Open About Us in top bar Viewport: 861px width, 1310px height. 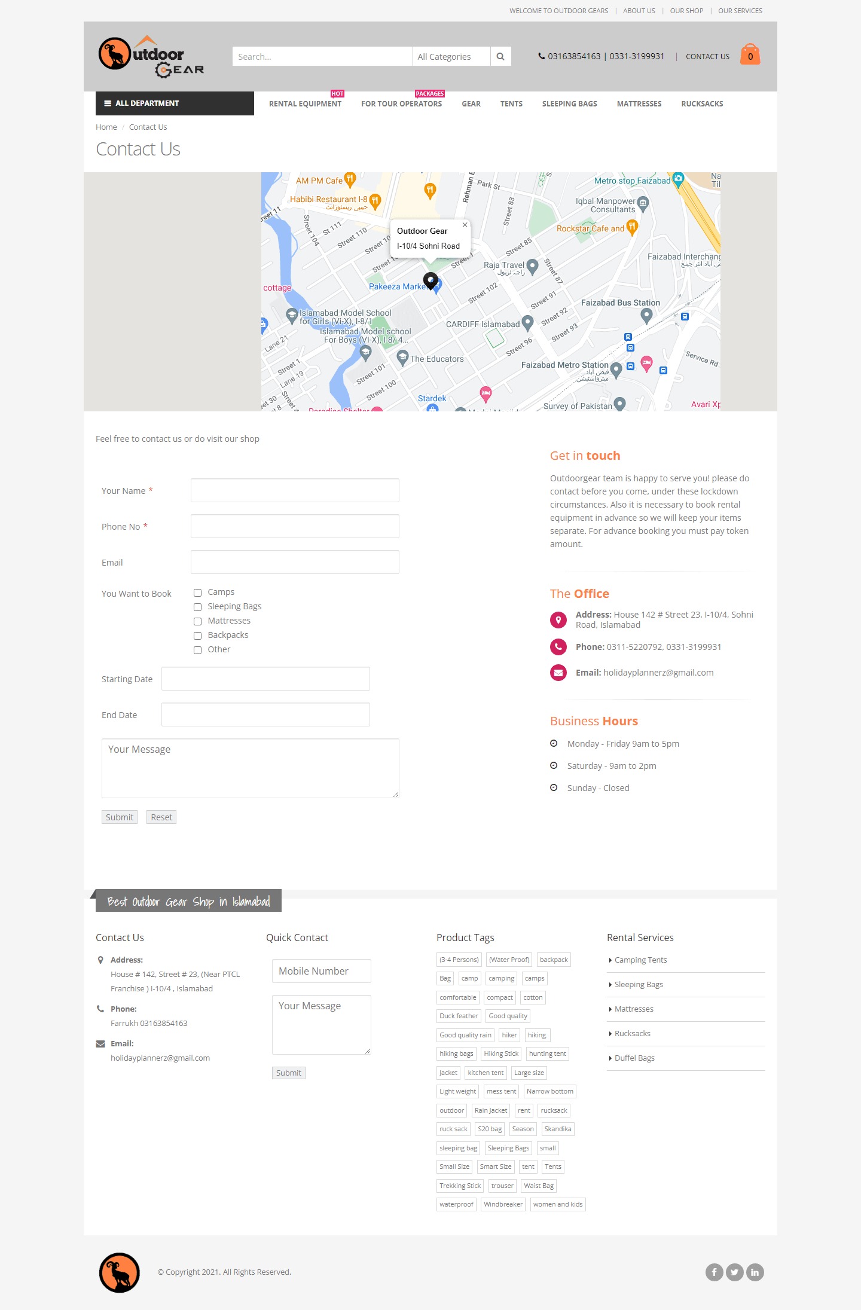(x=639, y=11)
